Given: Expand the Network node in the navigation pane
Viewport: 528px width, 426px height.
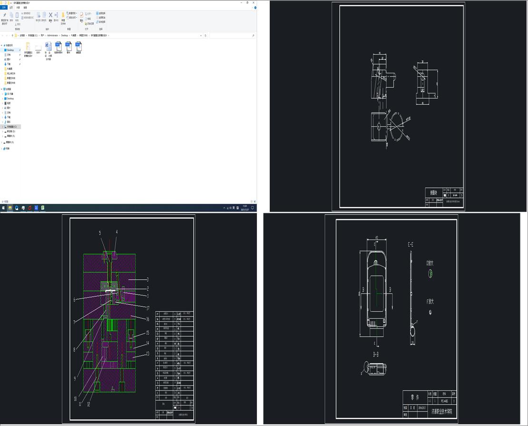Looking at the screenshot, I should [2, 148].
